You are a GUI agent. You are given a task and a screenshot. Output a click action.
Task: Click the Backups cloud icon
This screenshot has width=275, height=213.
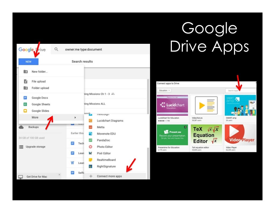[21, 127]
